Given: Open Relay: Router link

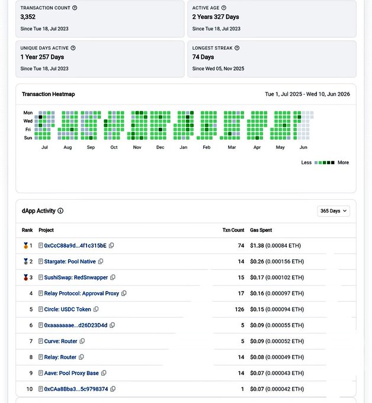Looking at the screenshot, I should 60,357.
